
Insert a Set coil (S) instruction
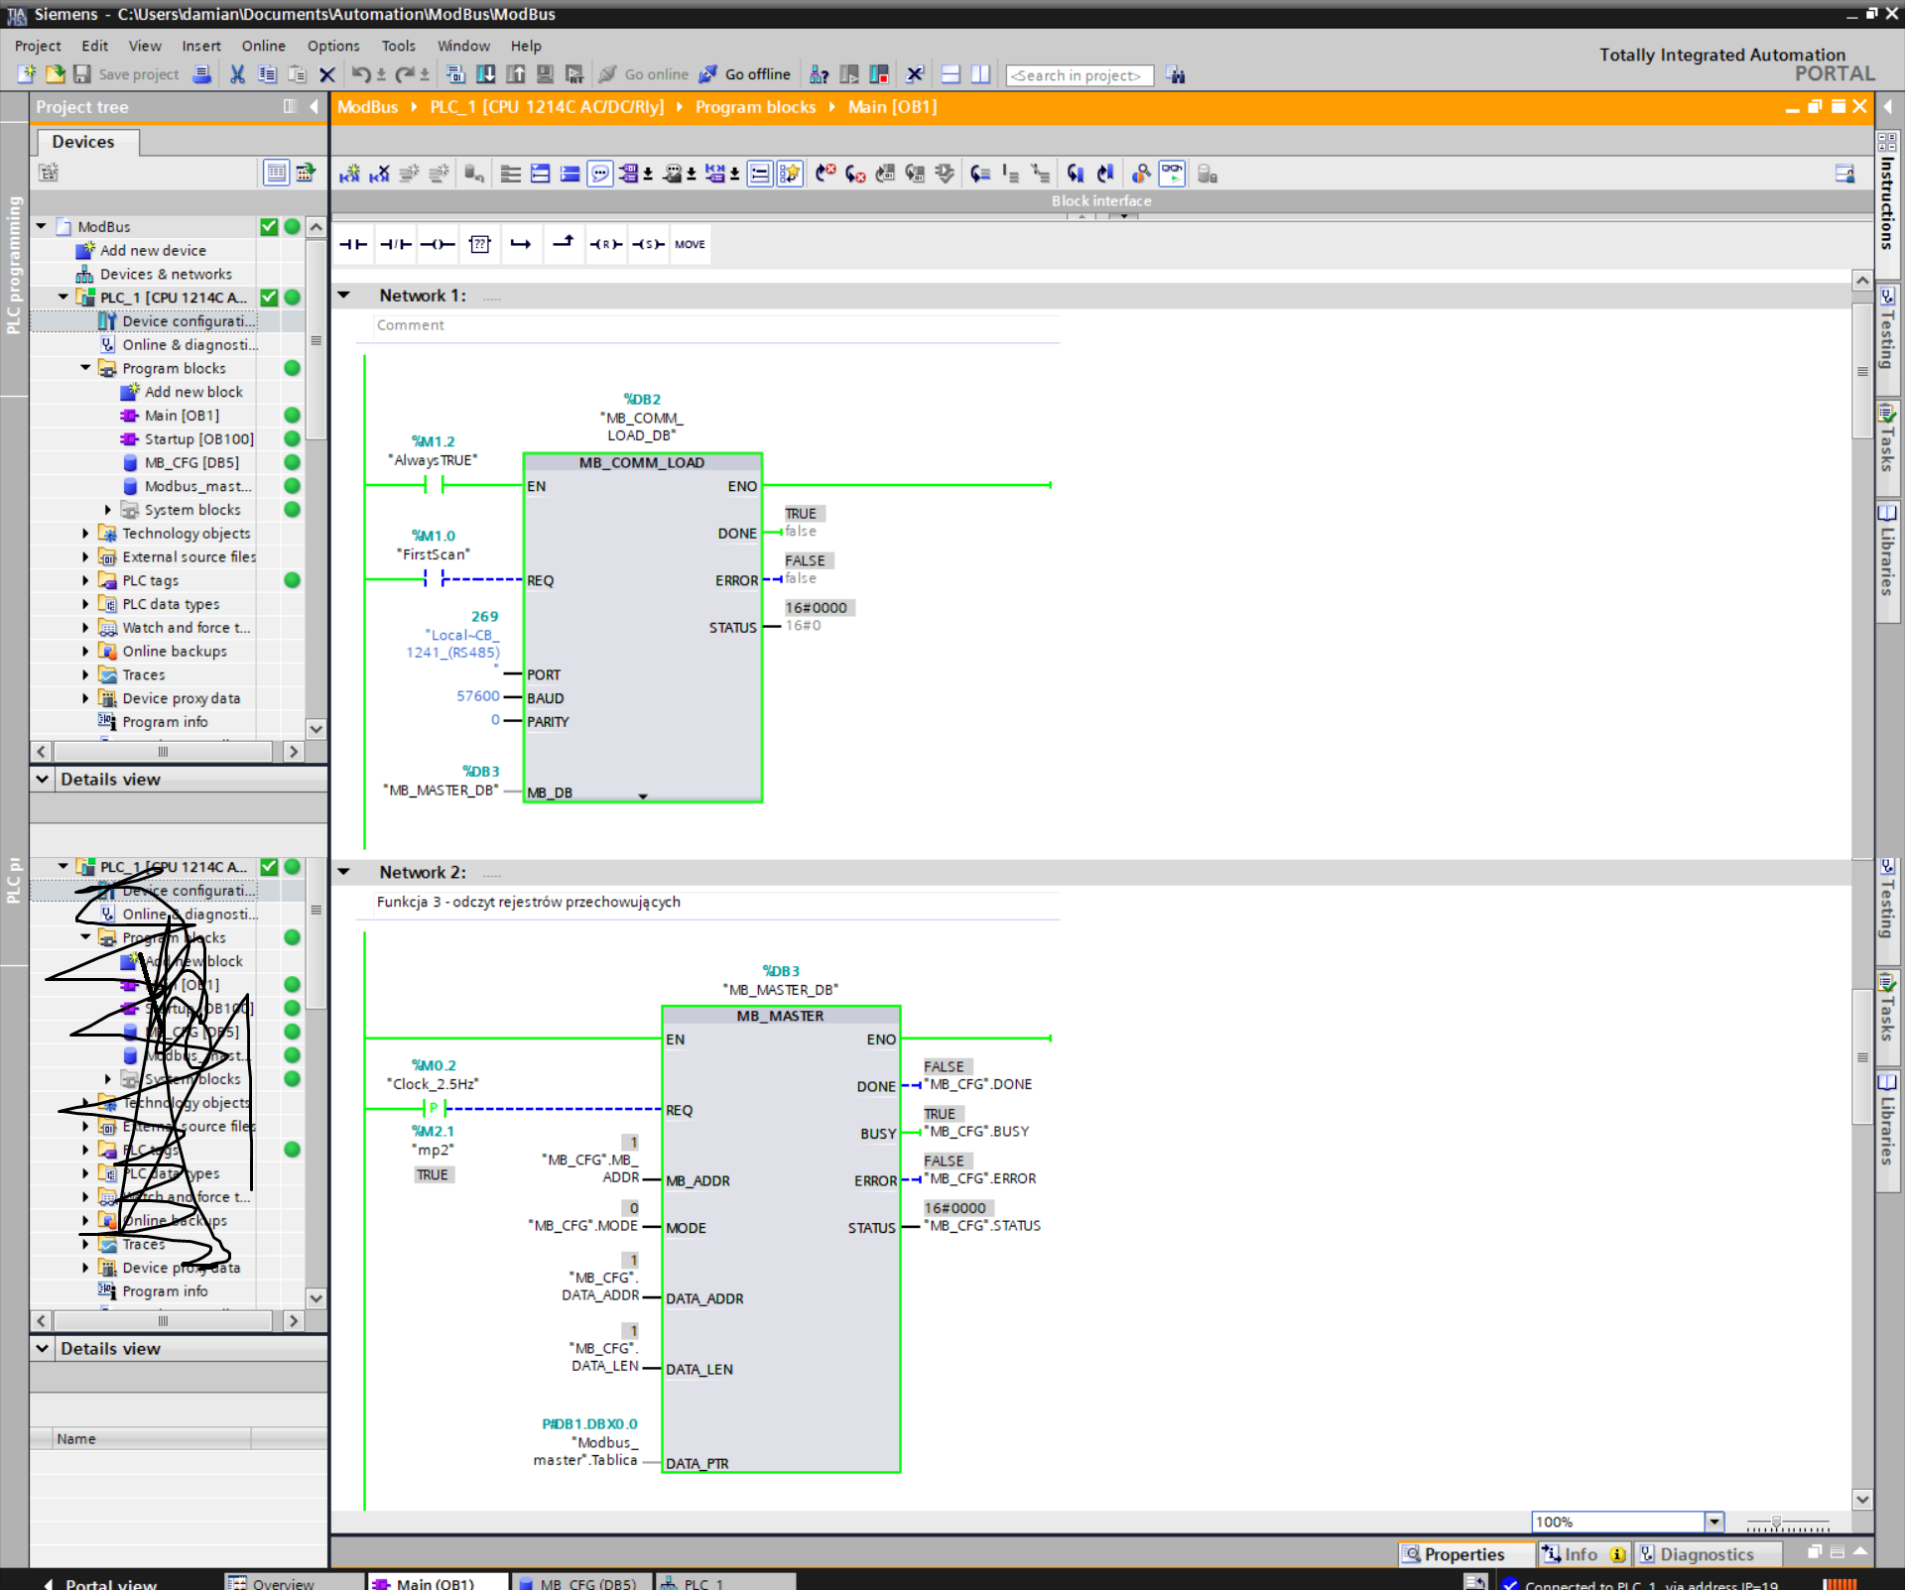(648, 244)
